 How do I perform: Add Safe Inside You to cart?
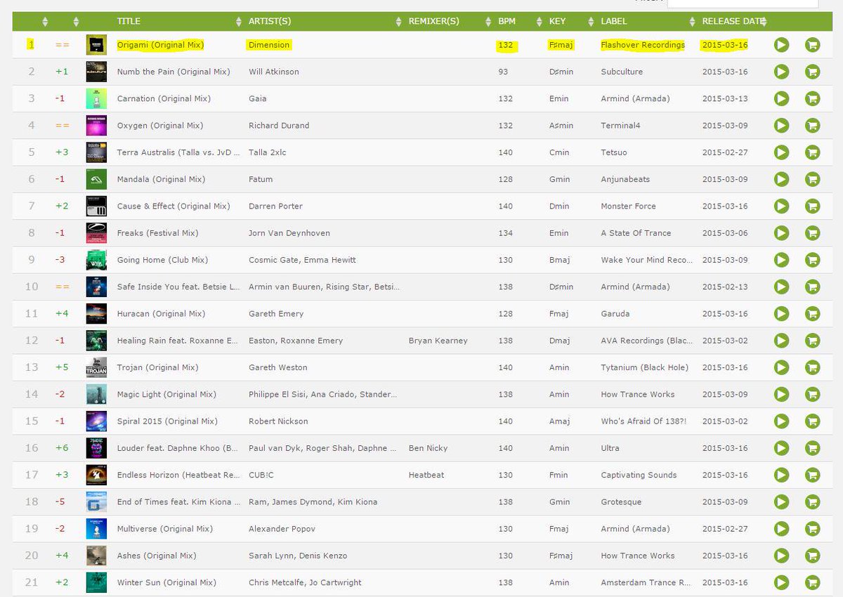812,287
